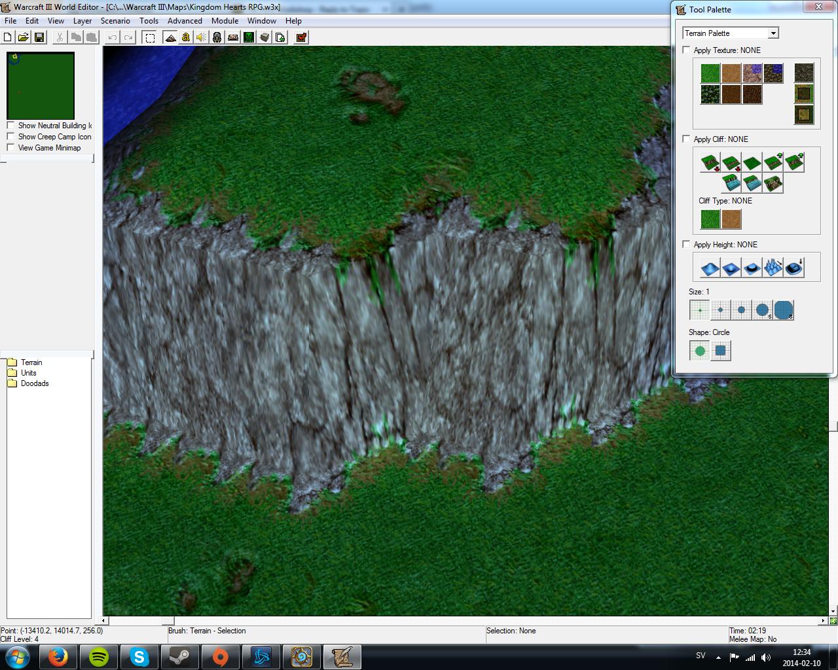This screenshot has width=838, height=670.
Task: Open the Object Editor icon
Action: pos(217,37)
